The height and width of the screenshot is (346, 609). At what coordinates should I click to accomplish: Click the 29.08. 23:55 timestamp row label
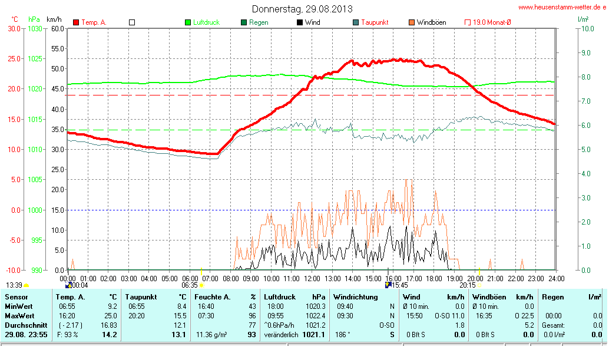26,335
